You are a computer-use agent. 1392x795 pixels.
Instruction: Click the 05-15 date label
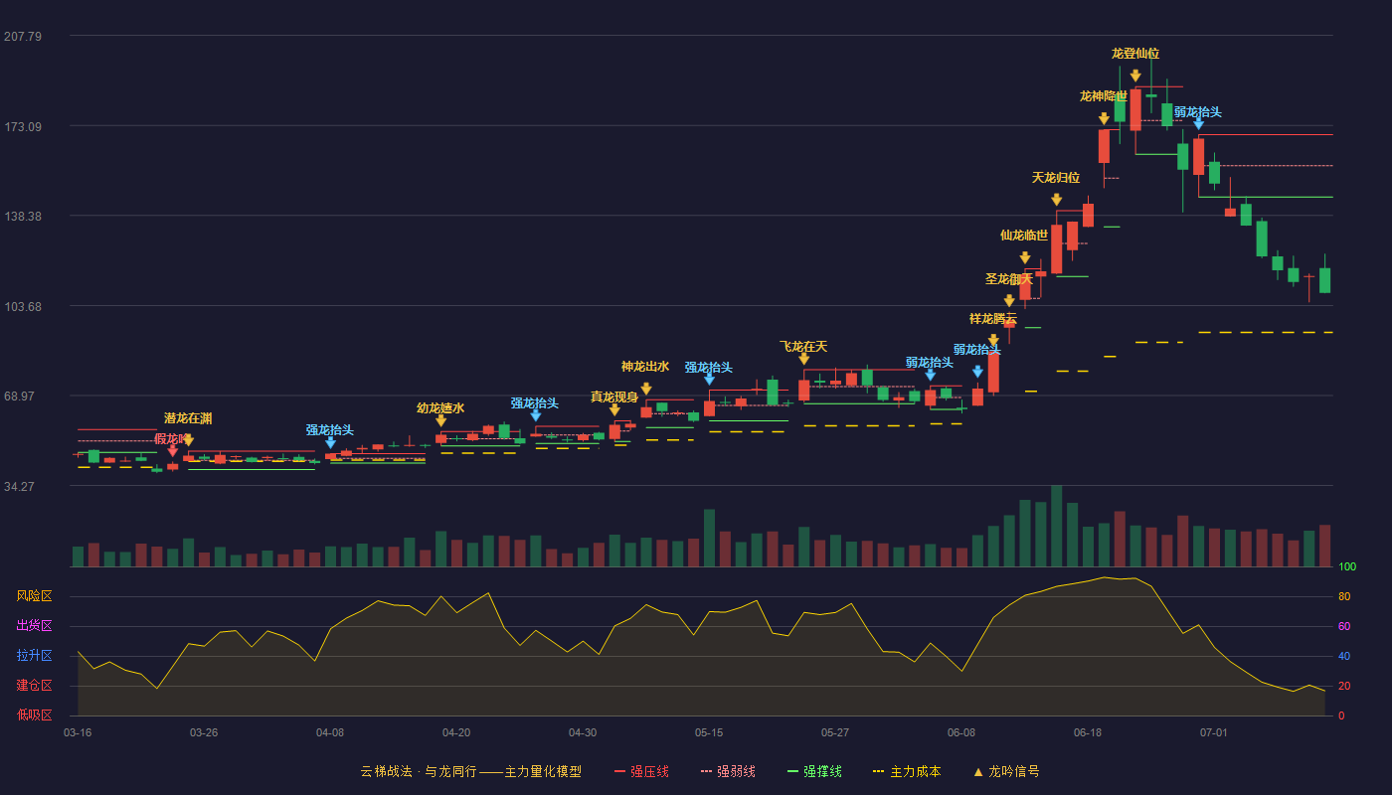(x=709, y=732)
